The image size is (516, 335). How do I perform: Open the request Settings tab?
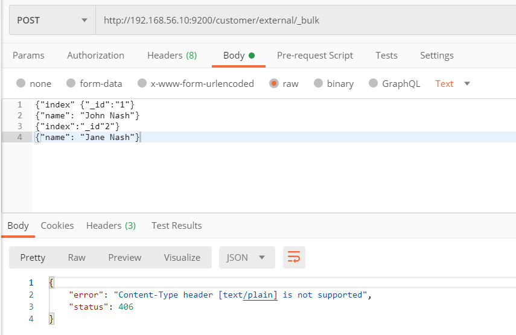pyautogui.click(x=437, y=56)
